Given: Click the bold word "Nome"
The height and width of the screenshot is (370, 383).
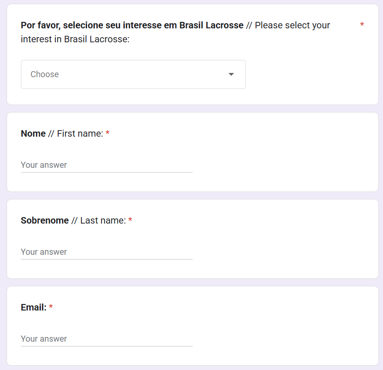Looking at the screenshot, I should coord(33,134).
